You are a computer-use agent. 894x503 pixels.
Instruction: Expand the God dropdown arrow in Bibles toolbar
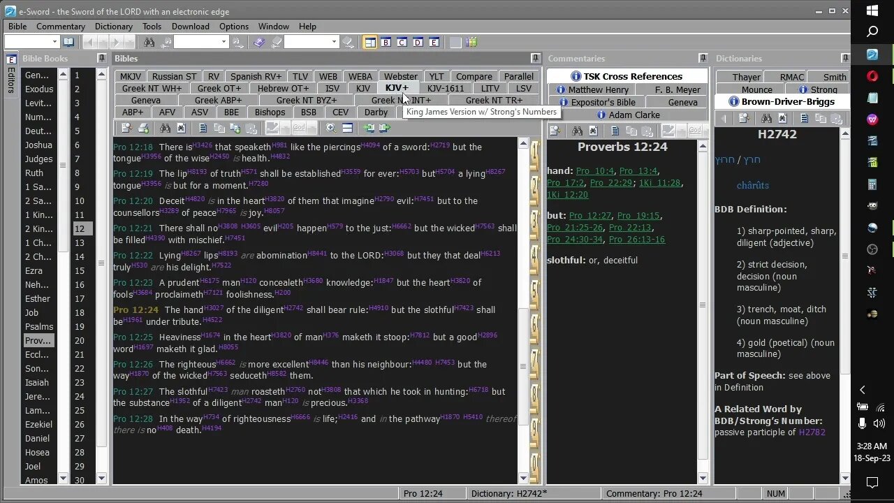(x=311, y=128)
